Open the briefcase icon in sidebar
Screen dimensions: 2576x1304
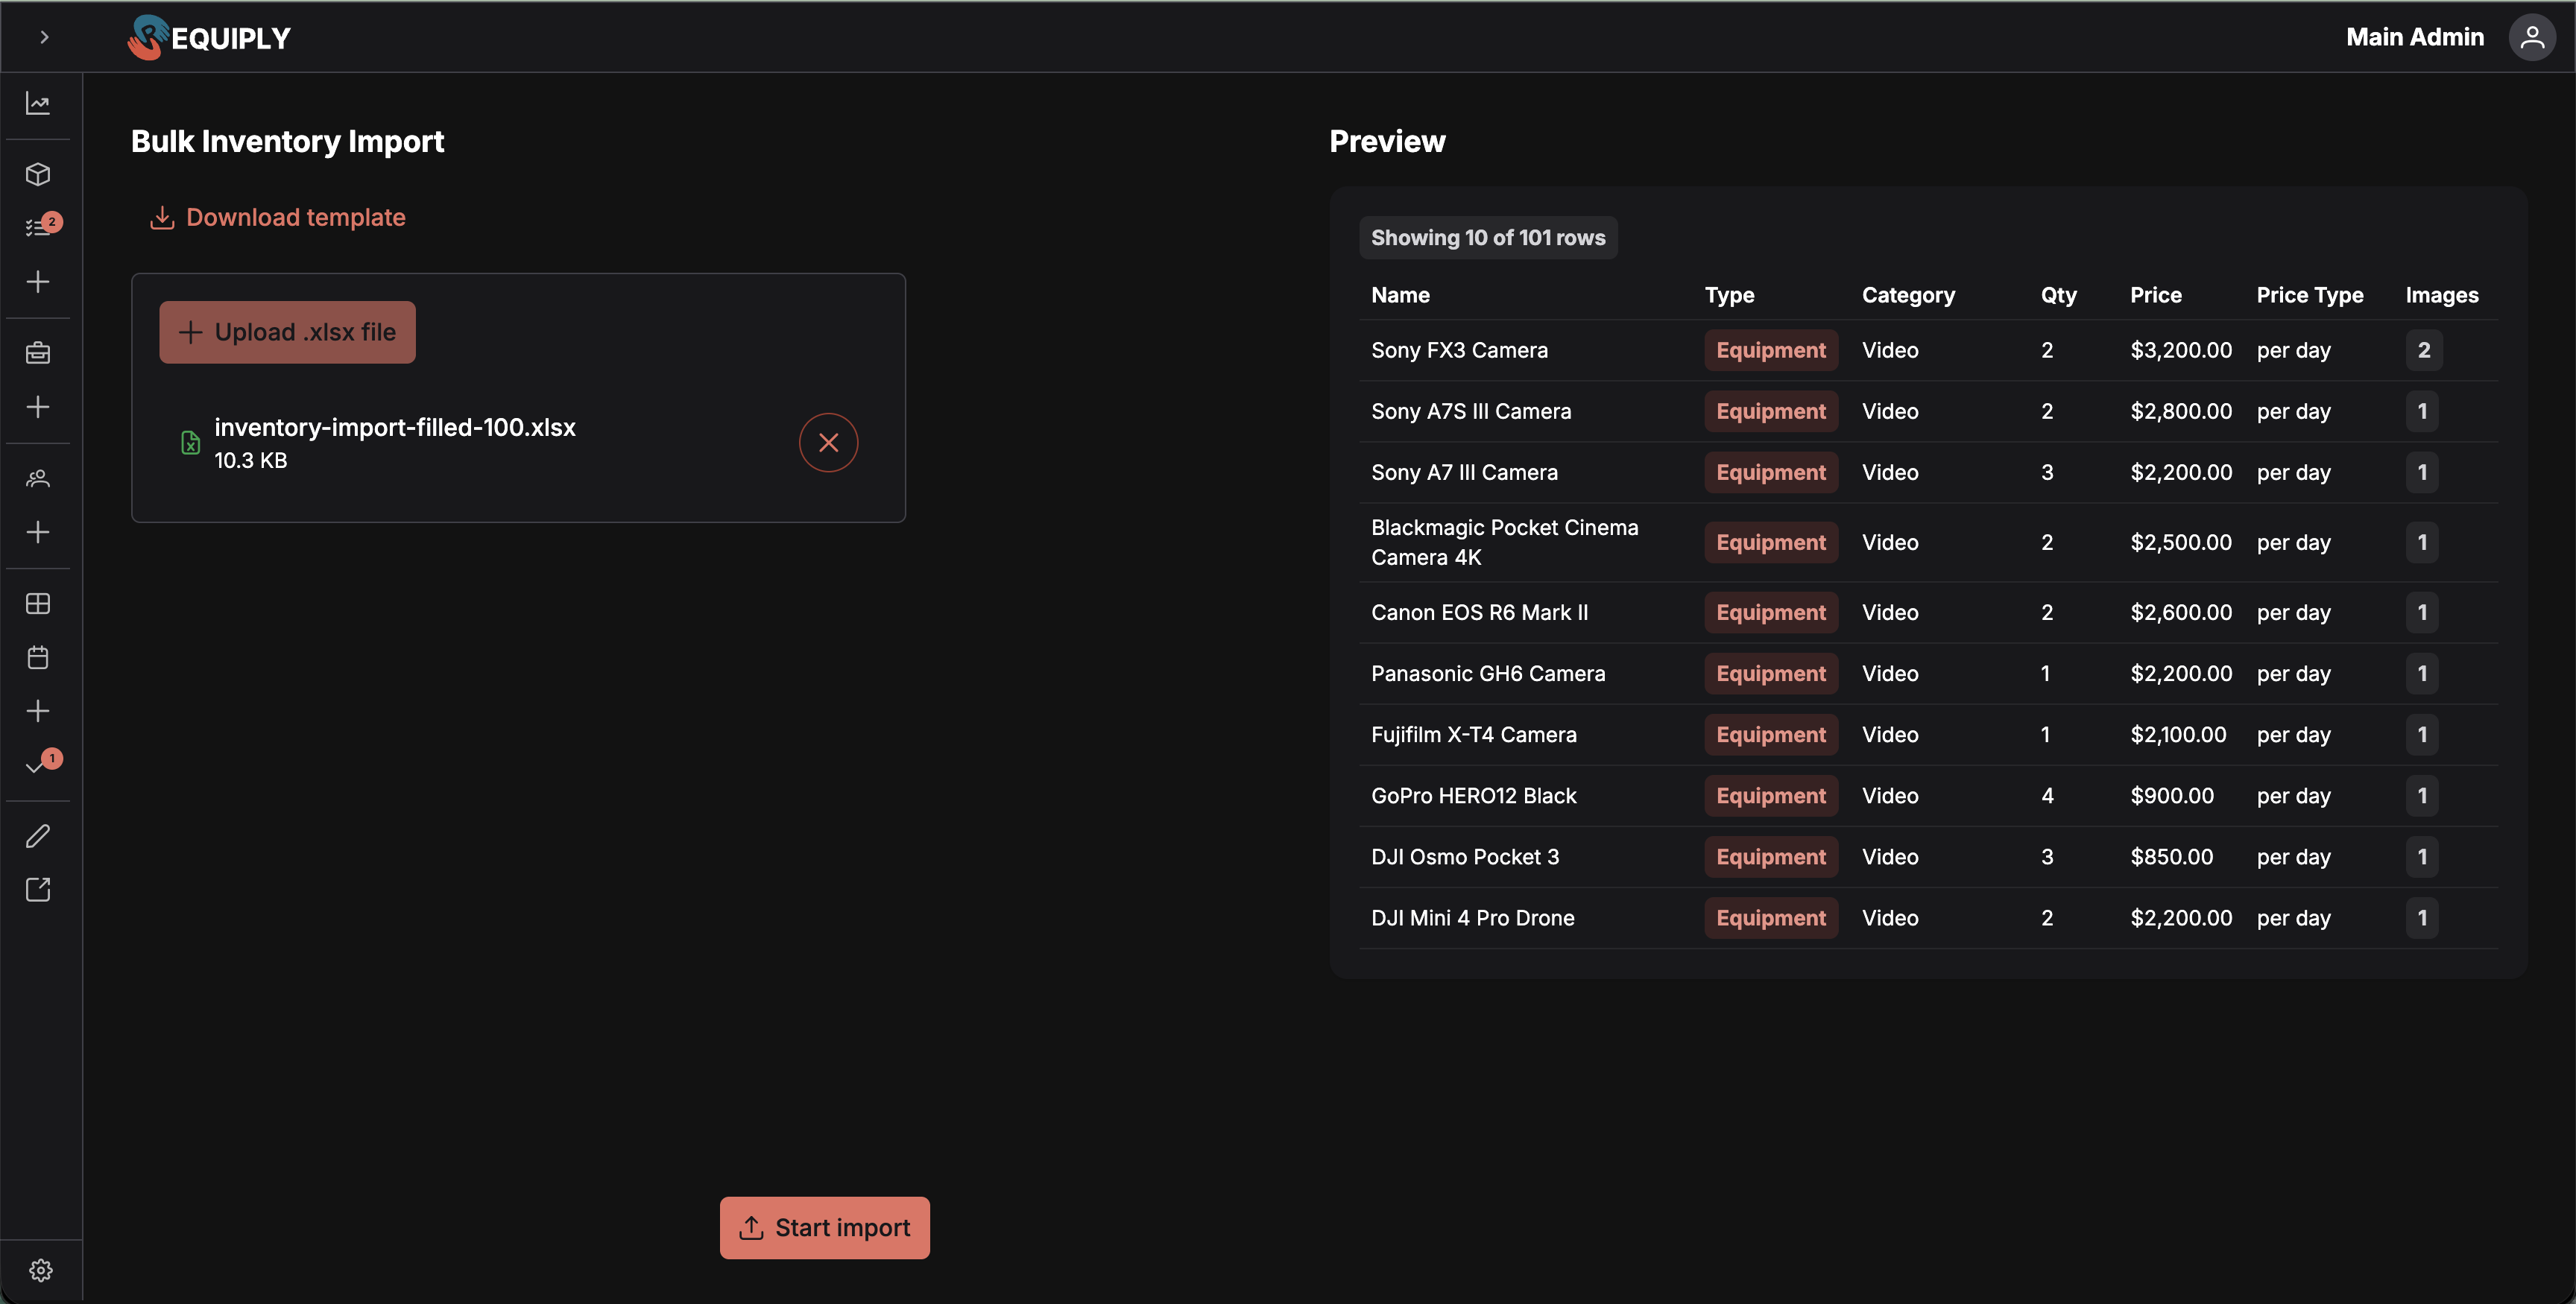pyautogui.click(x=38, y=352)
